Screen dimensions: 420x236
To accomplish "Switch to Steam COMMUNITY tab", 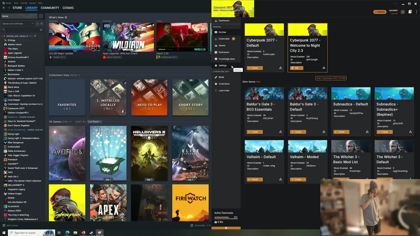I will 50,8.
